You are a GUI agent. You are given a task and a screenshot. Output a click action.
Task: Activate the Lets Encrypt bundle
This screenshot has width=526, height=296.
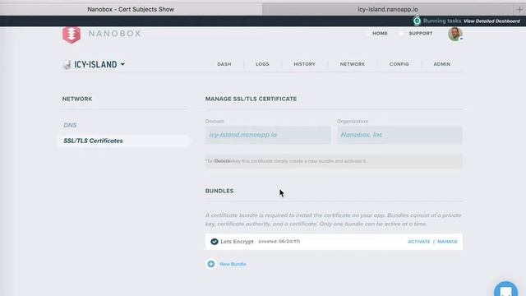[418, 242]
